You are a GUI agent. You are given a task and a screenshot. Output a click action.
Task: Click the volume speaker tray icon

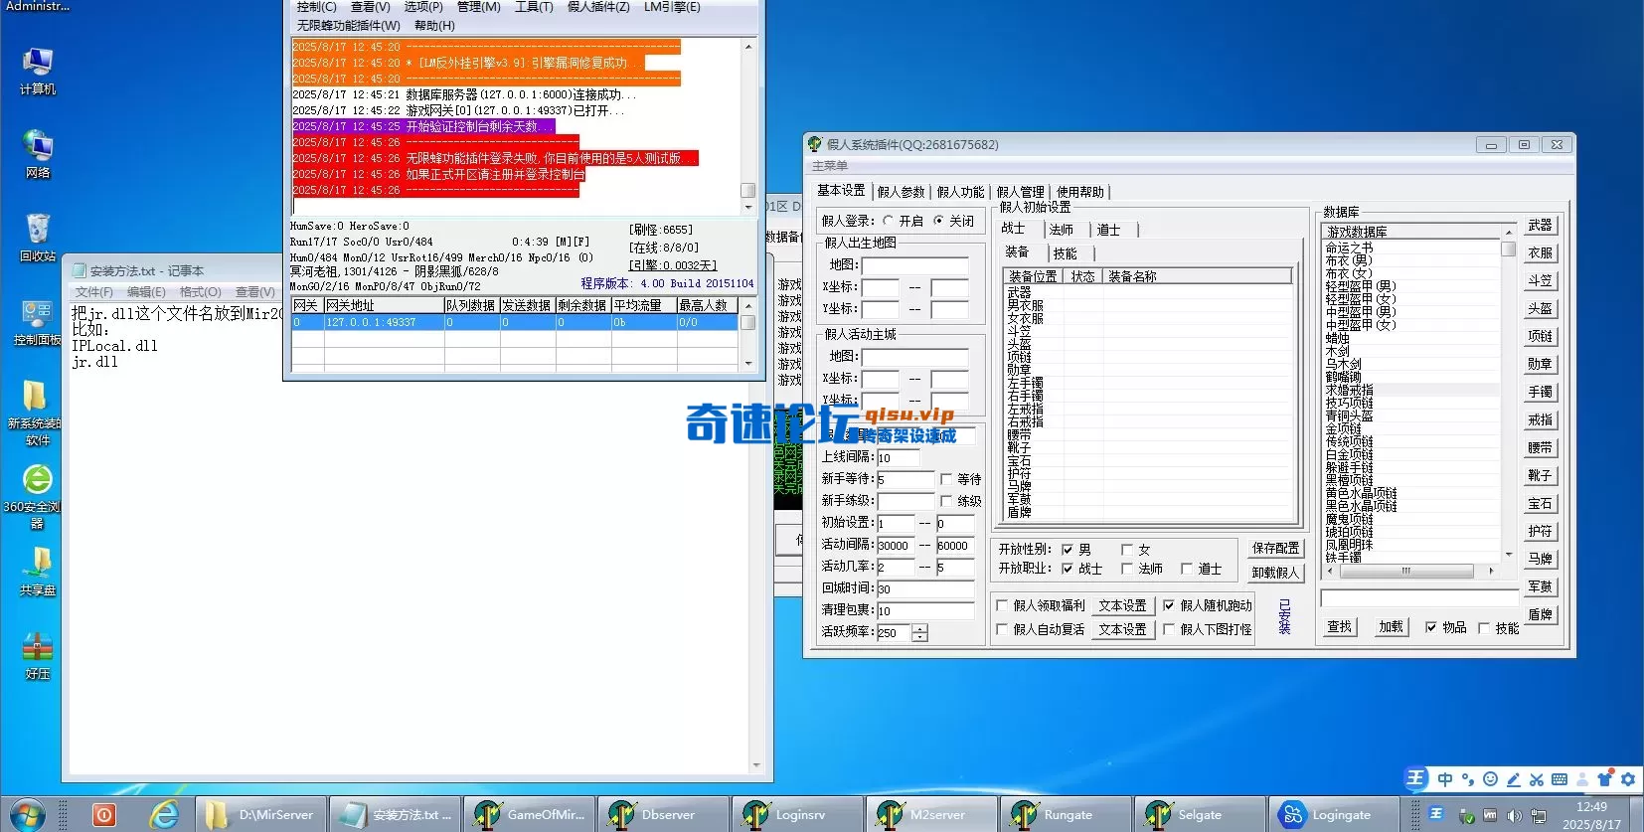pos(1514,815)
